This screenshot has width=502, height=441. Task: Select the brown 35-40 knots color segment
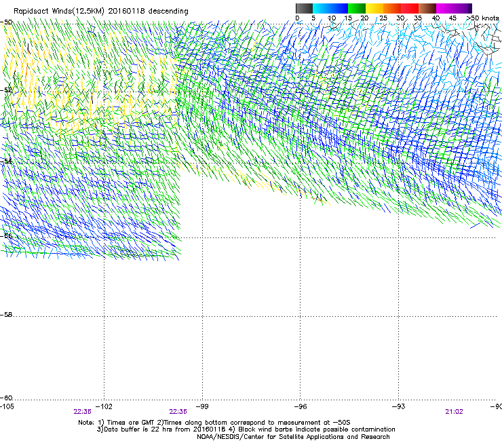427,8
